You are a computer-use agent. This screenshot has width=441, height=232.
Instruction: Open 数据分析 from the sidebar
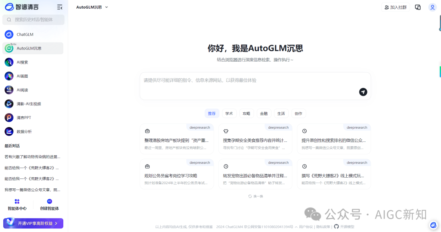[x=33, y=132]
